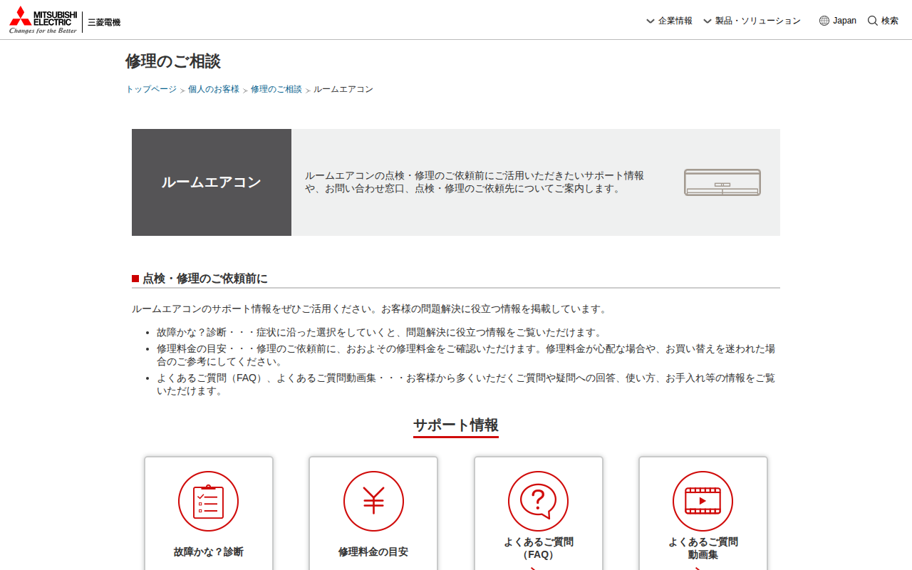Go to トップページ breadcrumb link

coord(151,89)
